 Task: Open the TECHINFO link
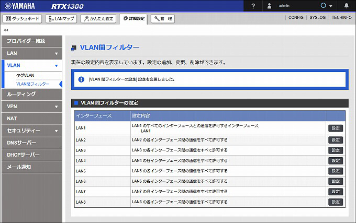coord(341,17)
